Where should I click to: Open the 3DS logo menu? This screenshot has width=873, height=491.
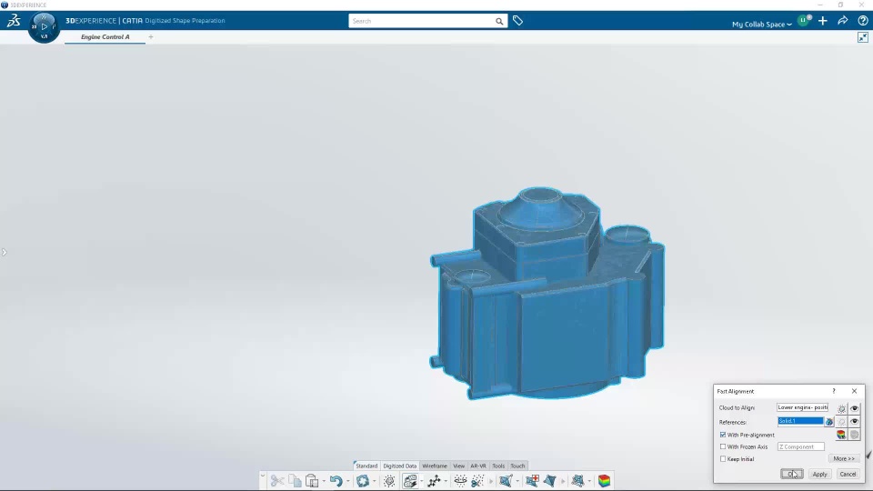click(14, 21)
